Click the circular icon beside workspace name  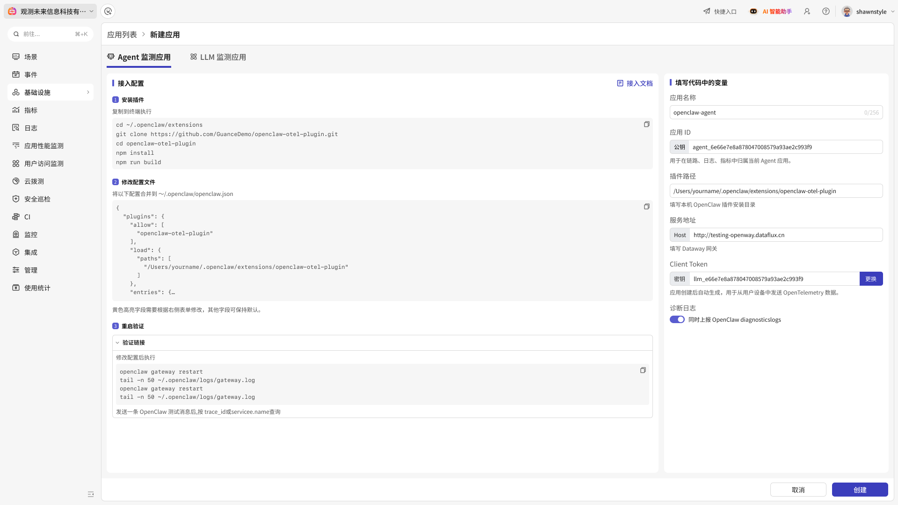108,11
